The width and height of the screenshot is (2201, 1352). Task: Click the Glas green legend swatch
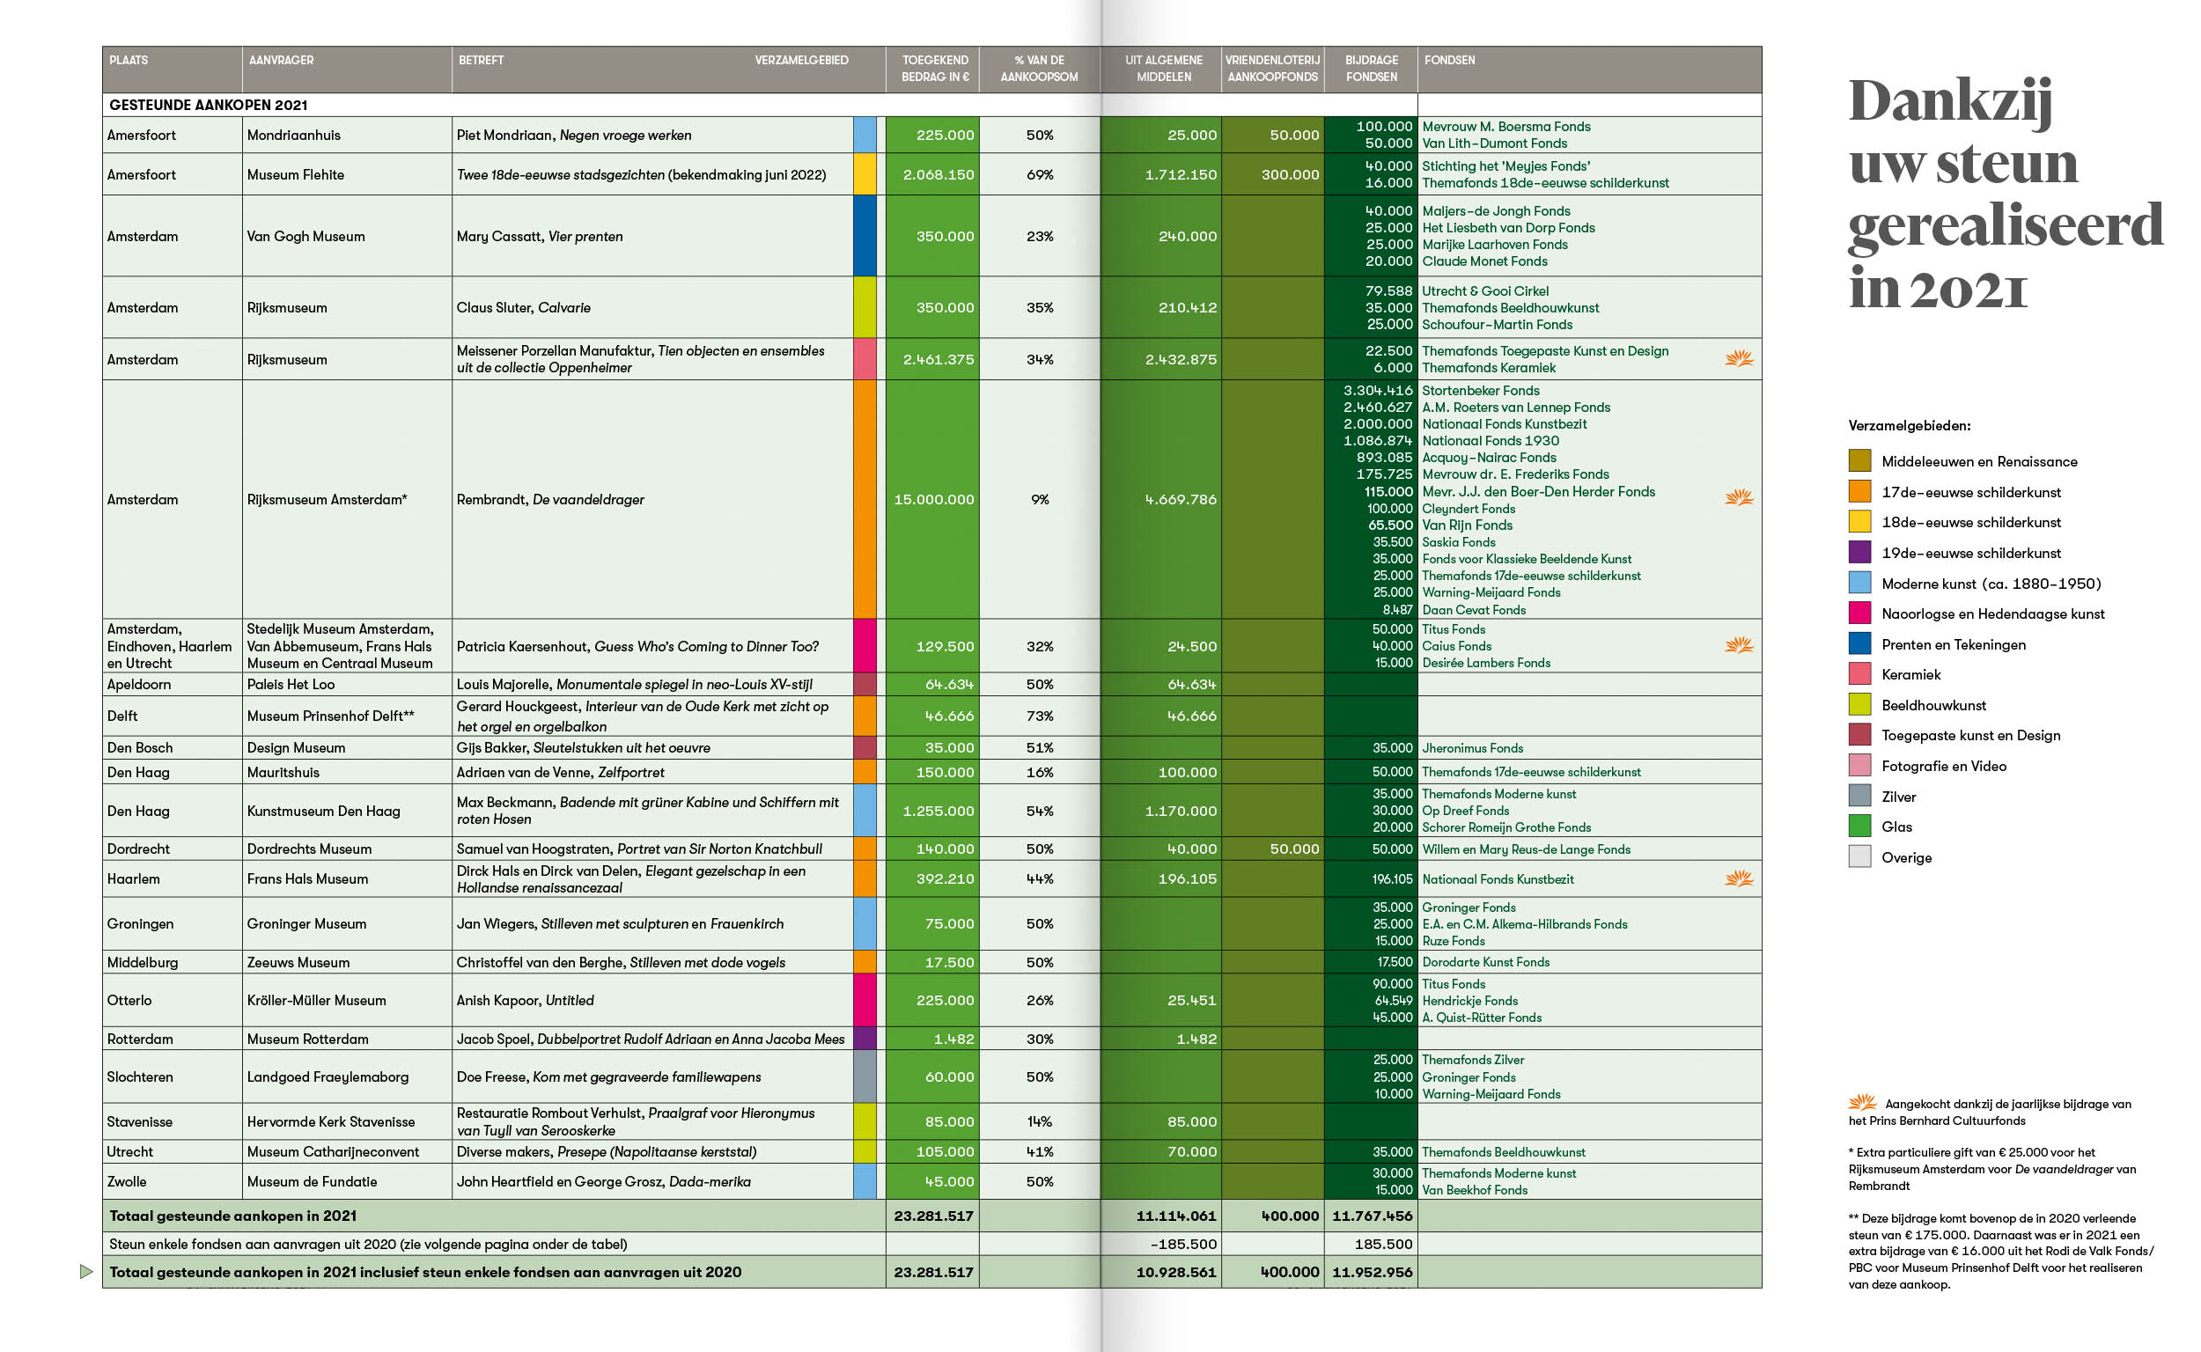pos(1859,827)
